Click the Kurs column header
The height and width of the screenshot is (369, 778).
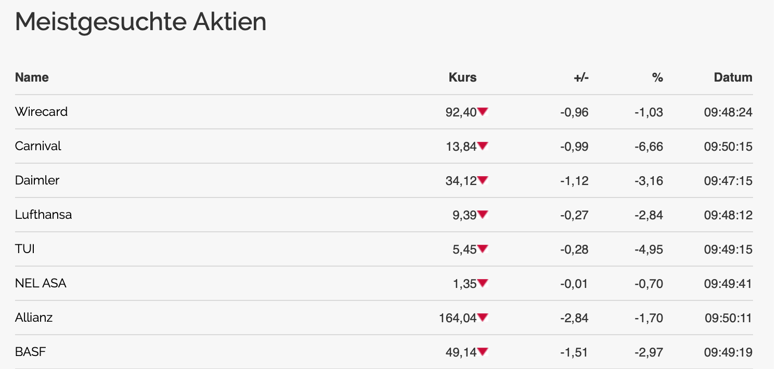462,77
